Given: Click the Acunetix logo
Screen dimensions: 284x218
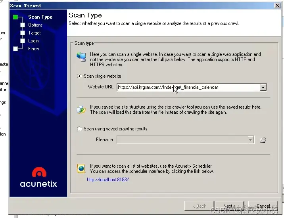Looking at the screenshot, I should [38, 177].
